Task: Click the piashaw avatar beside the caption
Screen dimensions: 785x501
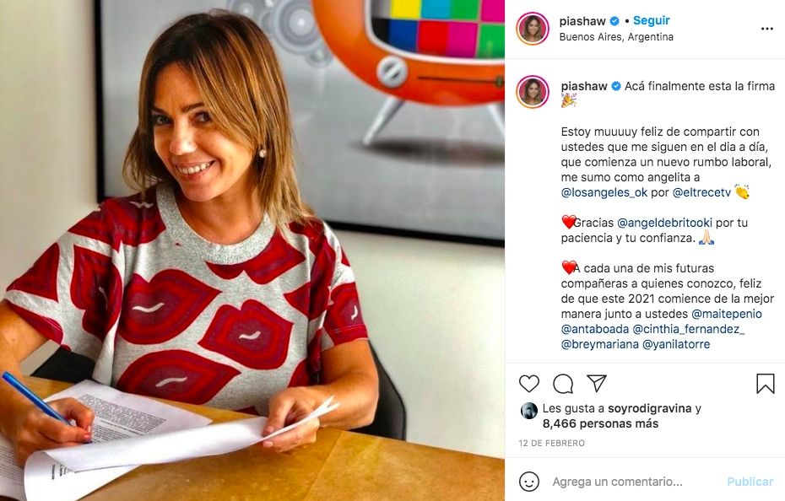Action: coord(533,92)
